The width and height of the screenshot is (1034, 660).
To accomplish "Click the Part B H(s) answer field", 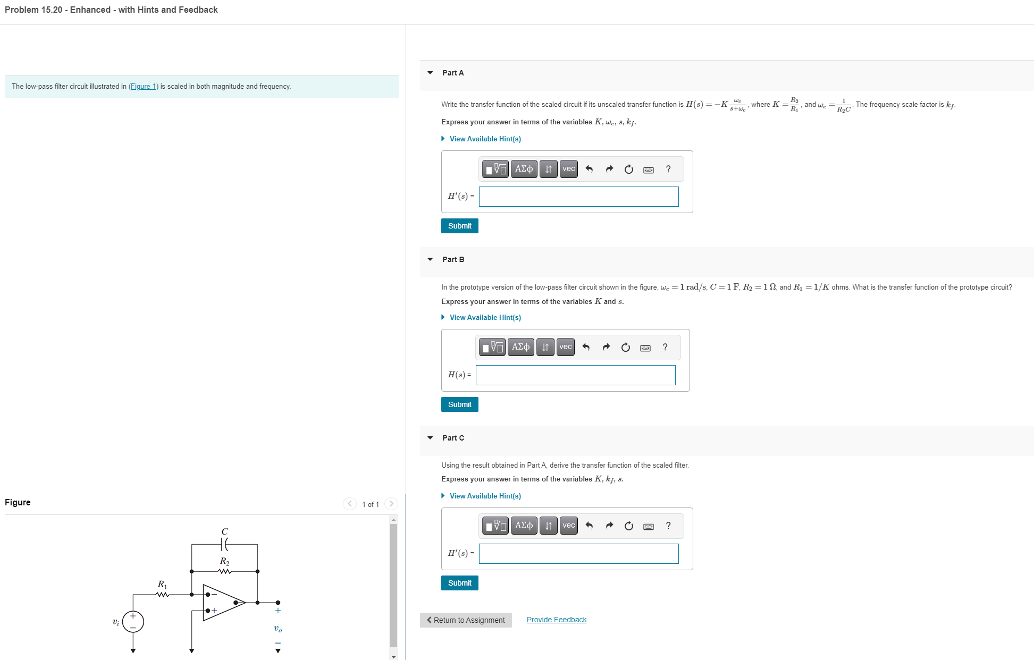I will [x=575, y=375].
